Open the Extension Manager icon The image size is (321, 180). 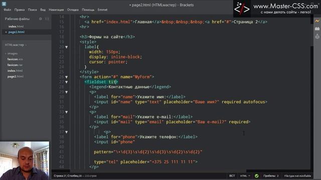pyautogui.click(x=317, y=29)
